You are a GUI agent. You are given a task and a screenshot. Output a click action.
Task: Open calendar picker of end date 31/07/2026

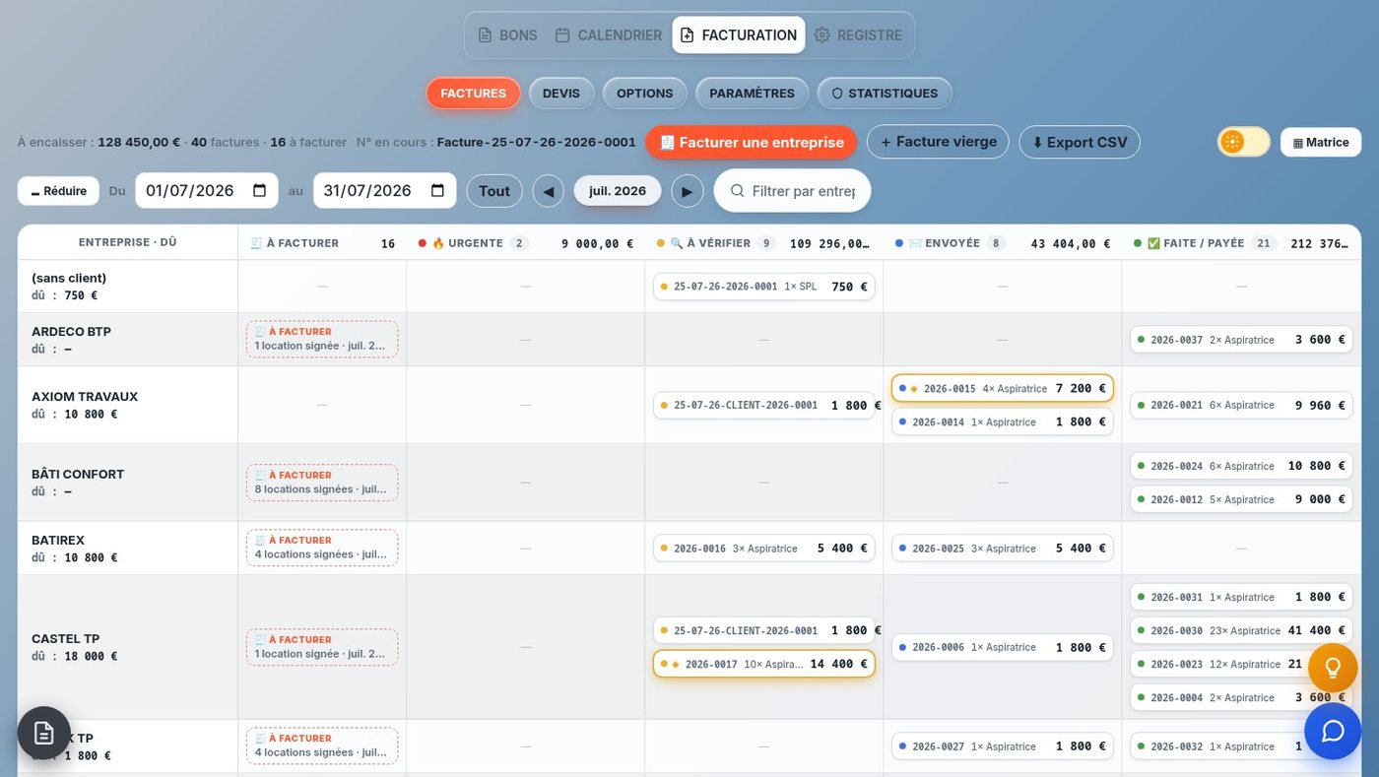[x=437, y=191]
